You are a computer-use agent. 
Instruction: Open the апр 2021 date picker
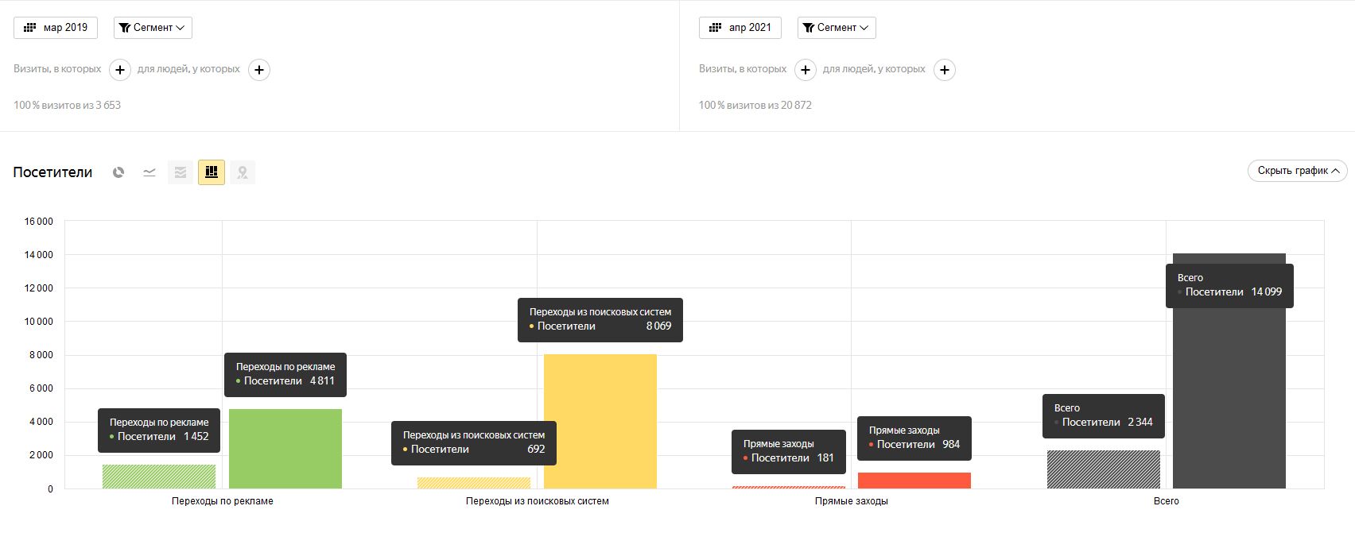[x=740, y=28]
